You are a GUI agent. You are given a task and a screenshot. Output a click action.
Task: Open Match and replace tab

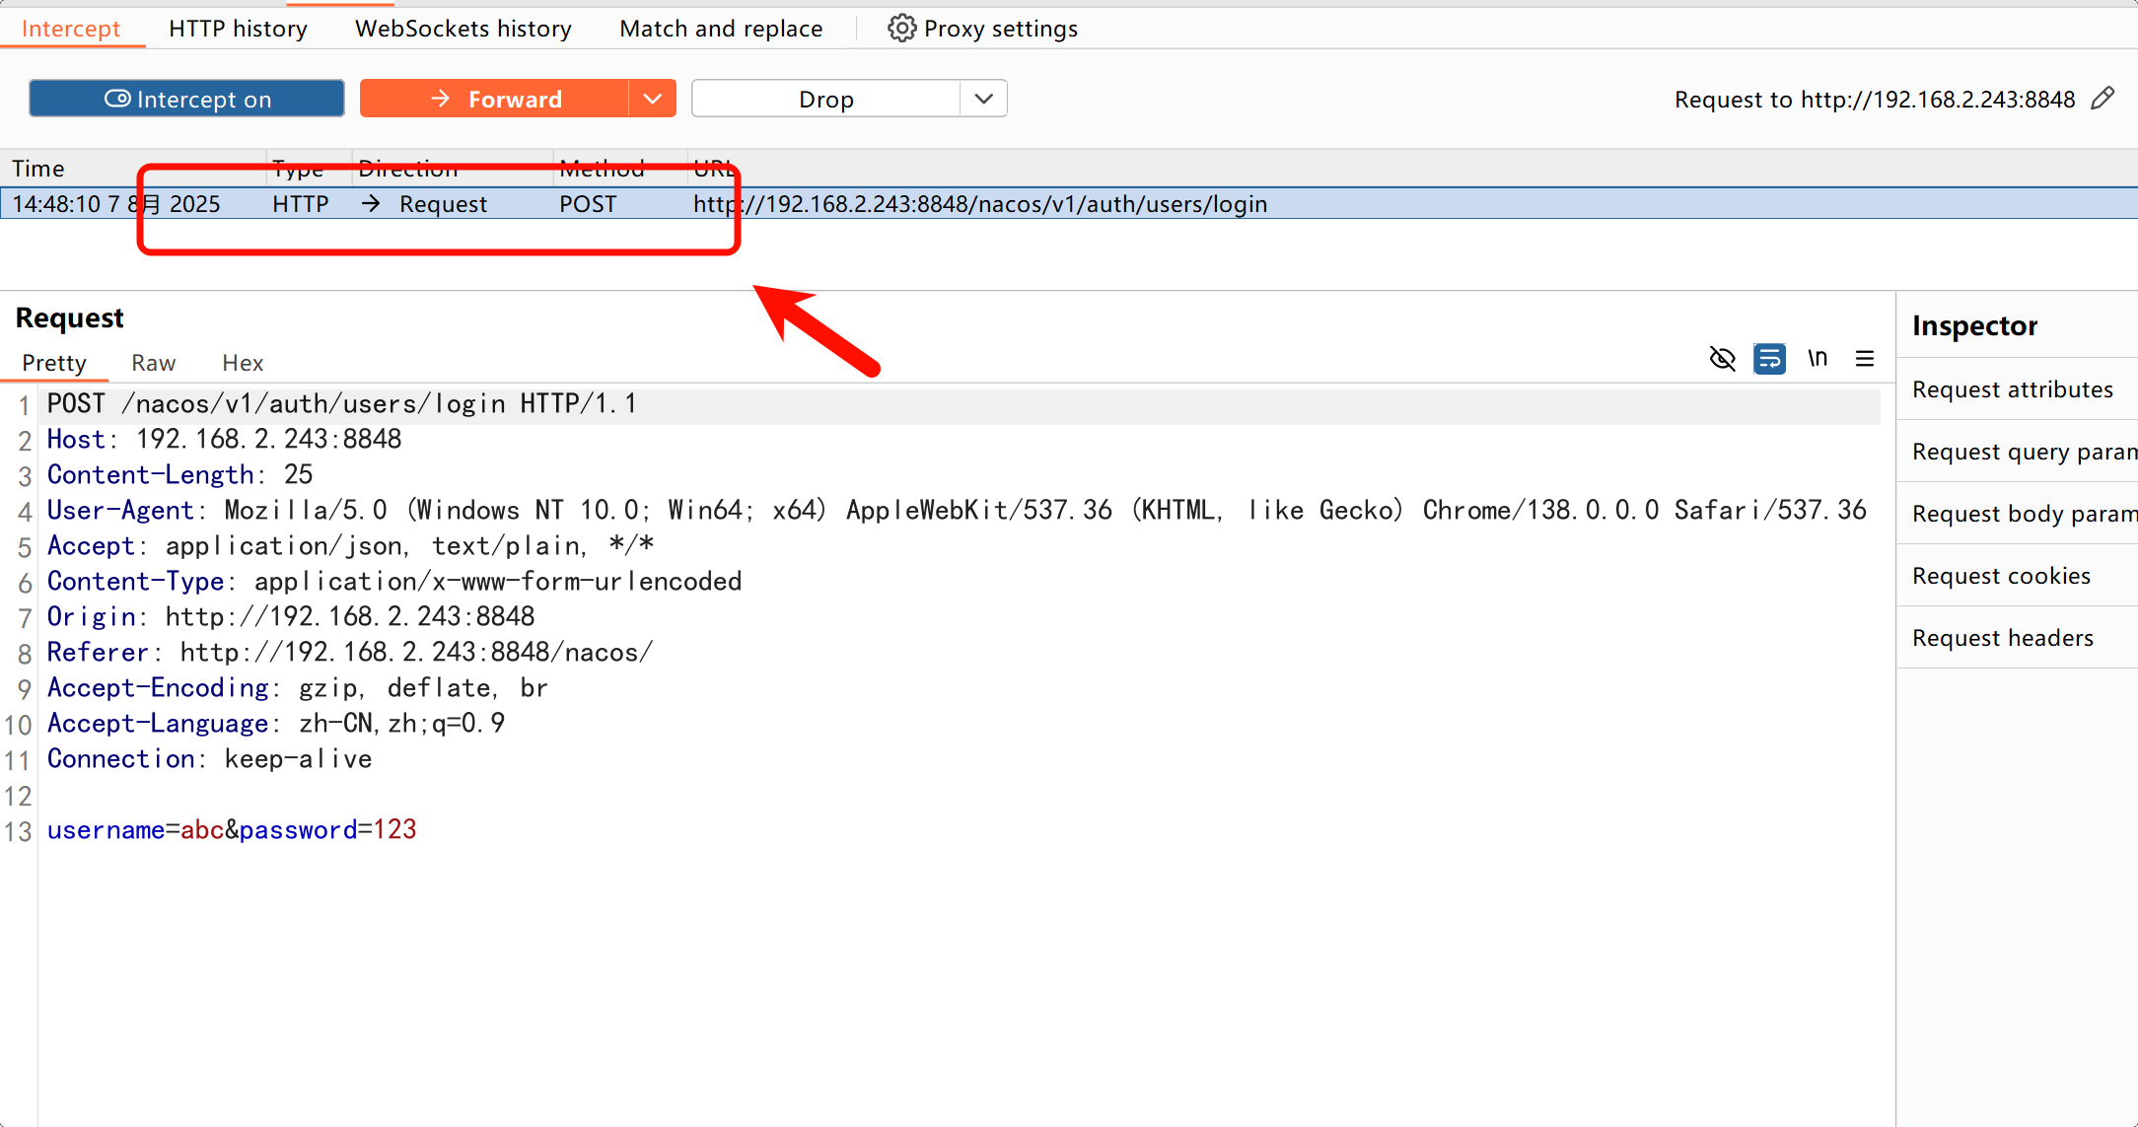[720, 29]
